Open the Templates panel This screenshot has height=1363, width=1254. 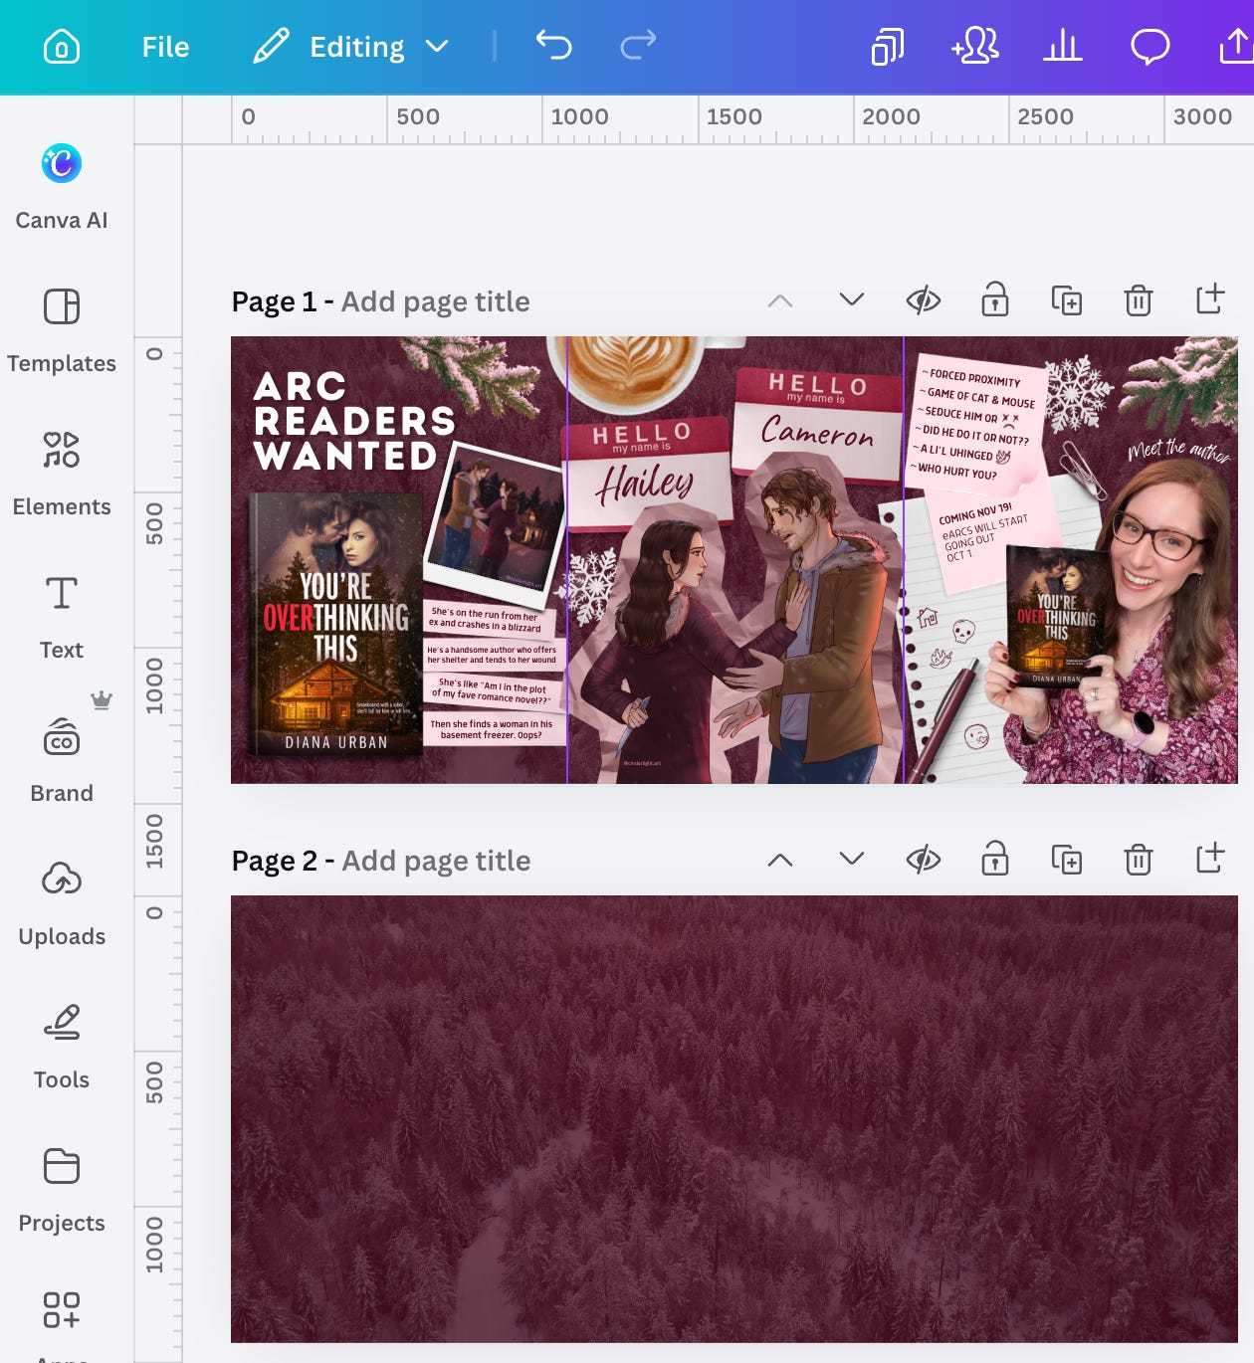pos(62,331)
